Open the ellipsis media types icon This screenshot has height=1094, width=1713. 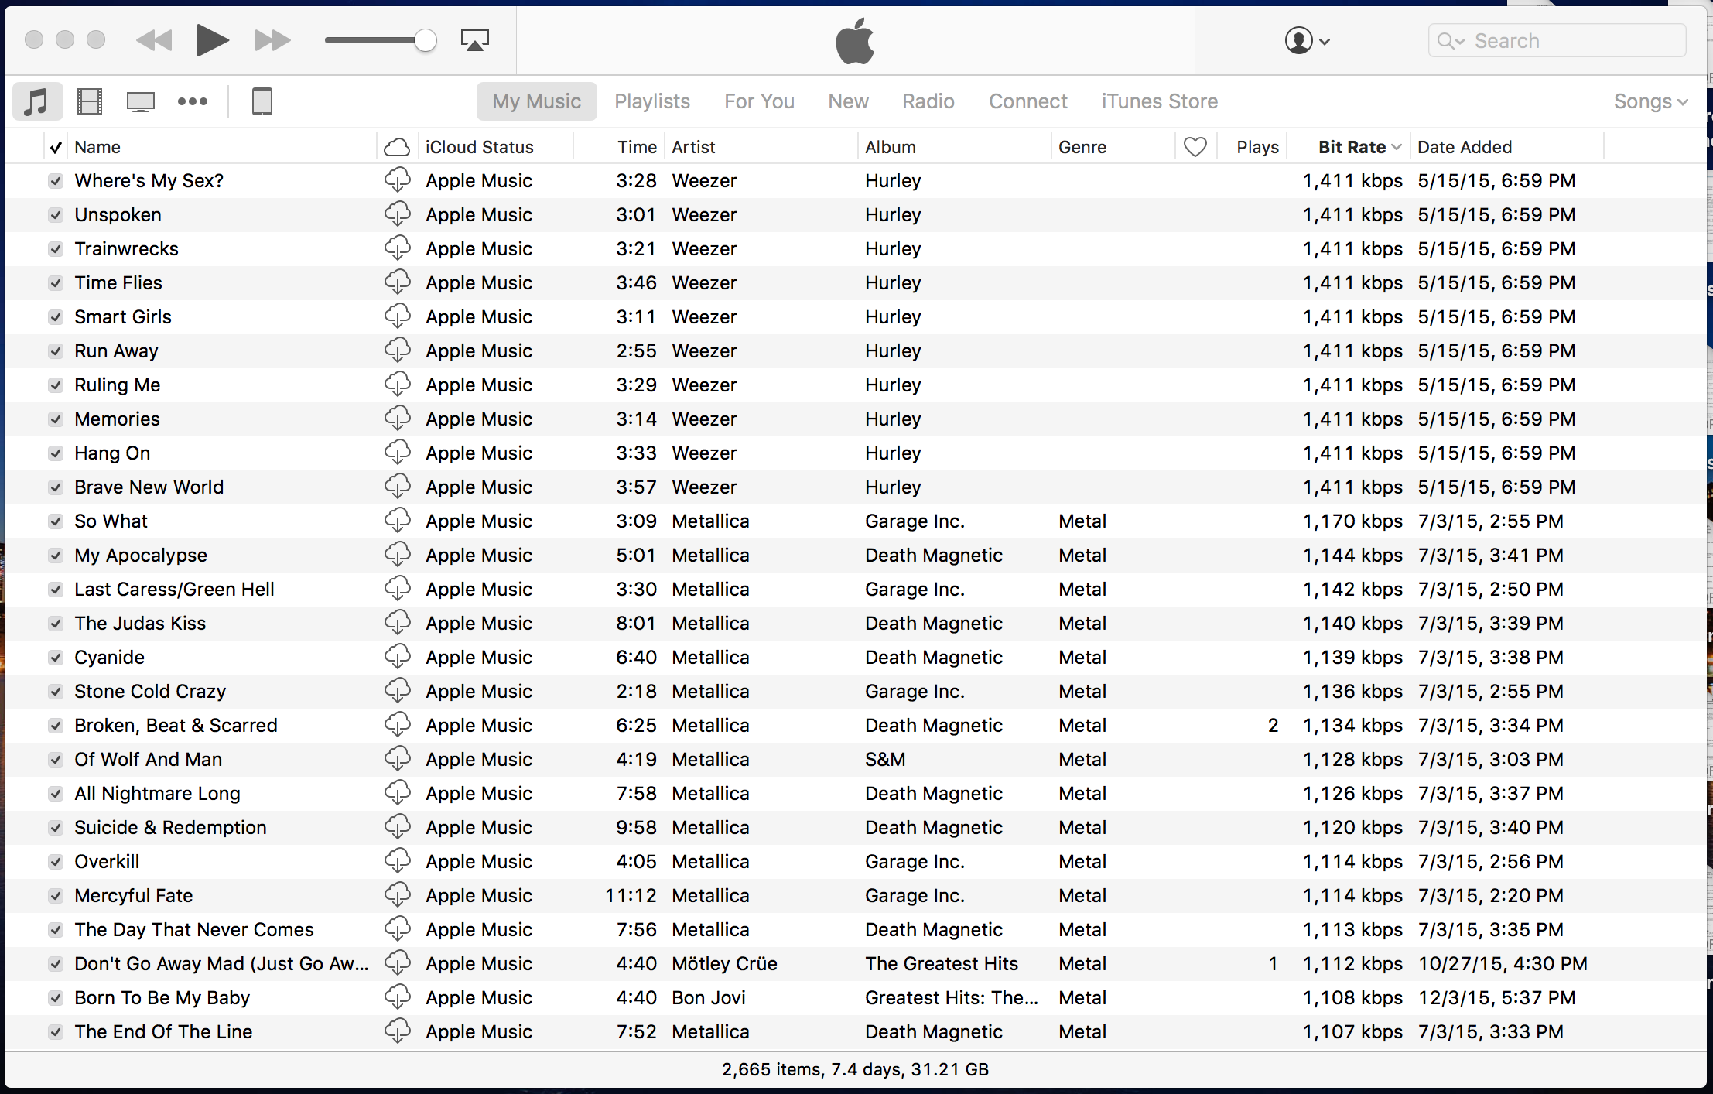click(192, 101)
